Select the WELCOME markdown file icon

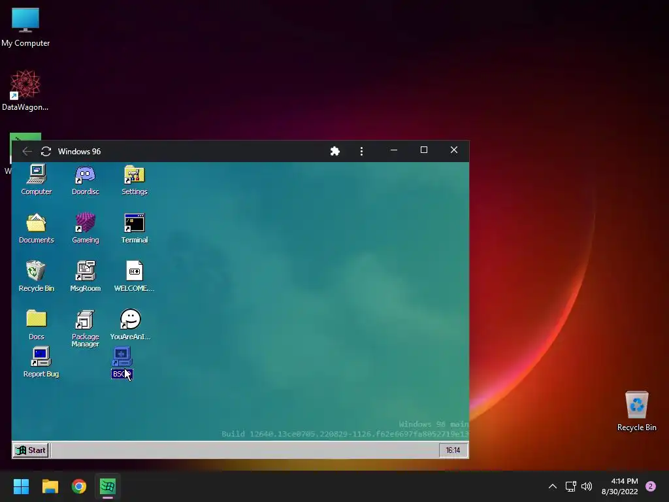(135, 276)
